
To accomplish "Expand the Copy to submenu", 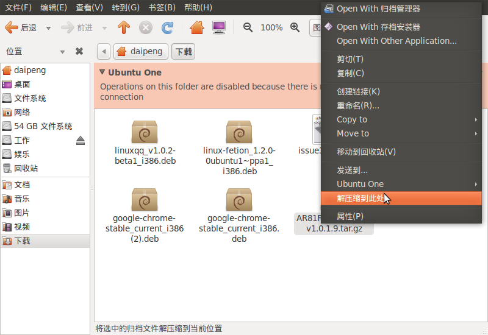I will point(401,119).
